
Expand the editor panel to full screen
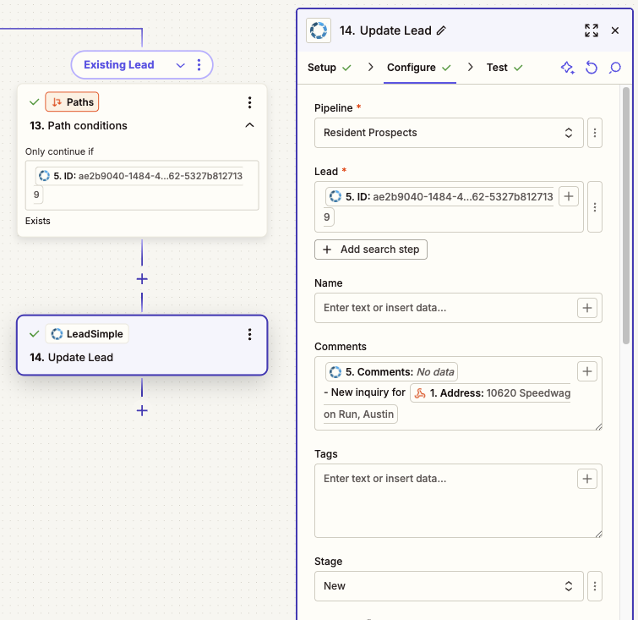(592, 30)
